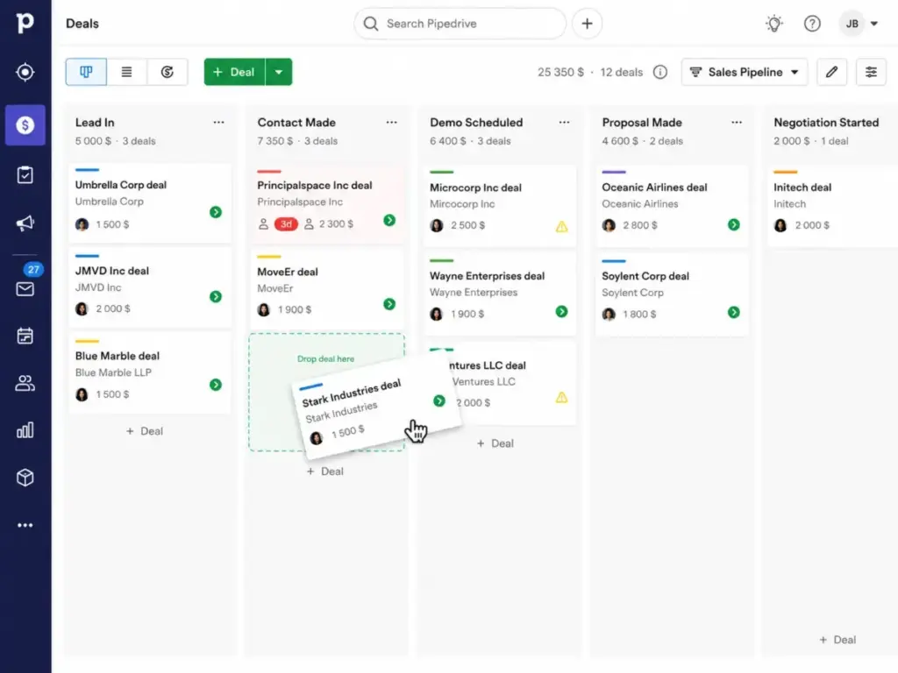
Task: Expand the Deal button dropdown arrow
Action: [279, 72]
